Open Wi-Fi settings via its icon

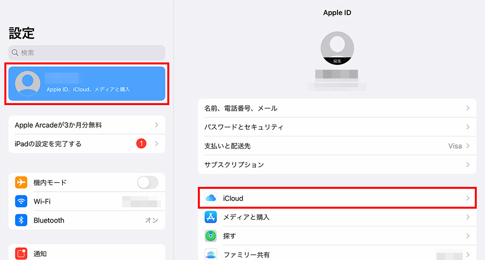click(x=21, y=201)
